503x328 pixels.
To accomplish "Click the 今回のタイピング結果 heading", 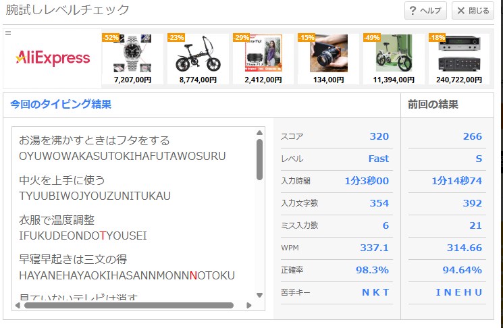I will coord(61,105).
